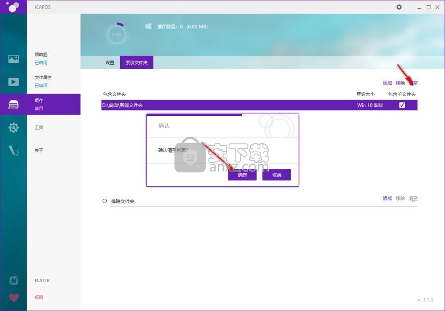Open the 文件属性 sidebar item
The width and height of the screenshot is (445, 311).
43,78
